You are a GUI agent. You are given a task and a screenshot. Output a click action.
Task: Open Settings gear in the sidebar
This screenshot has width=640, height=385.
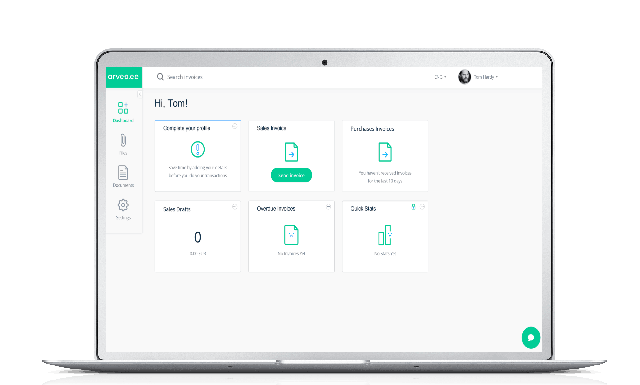(123, 209)
